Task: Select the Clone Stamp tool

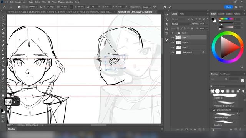Action: 3,54
